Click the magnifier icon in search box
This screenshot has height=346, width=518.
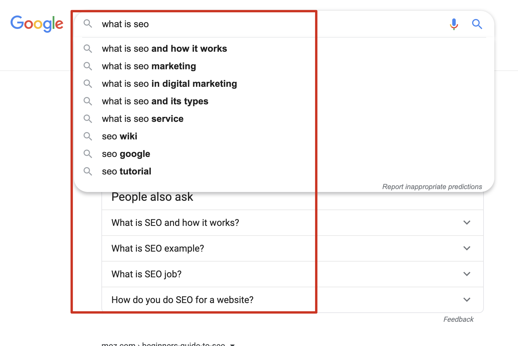point(88,24)
